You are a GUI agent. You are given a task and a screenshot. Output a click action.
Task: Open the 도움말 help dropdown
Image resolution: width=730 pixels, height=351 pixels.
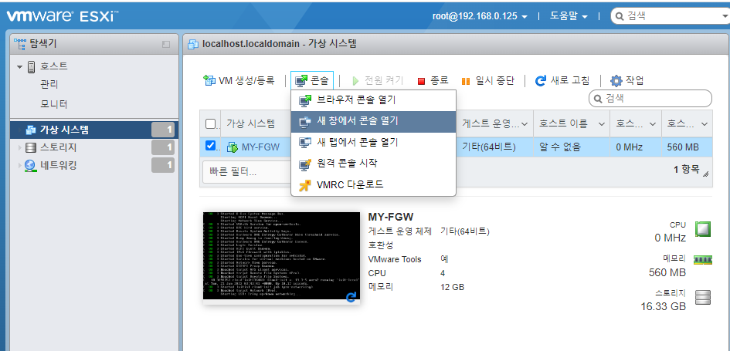tap(569, 15)
